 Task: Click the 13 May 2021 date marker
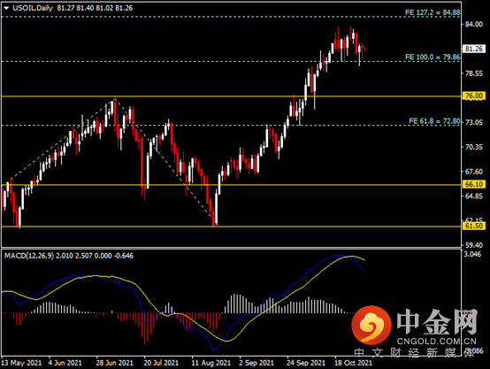21,363
